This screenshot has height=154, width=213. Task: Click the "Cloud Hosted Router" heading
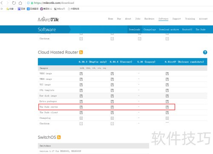tap(58, 52)
